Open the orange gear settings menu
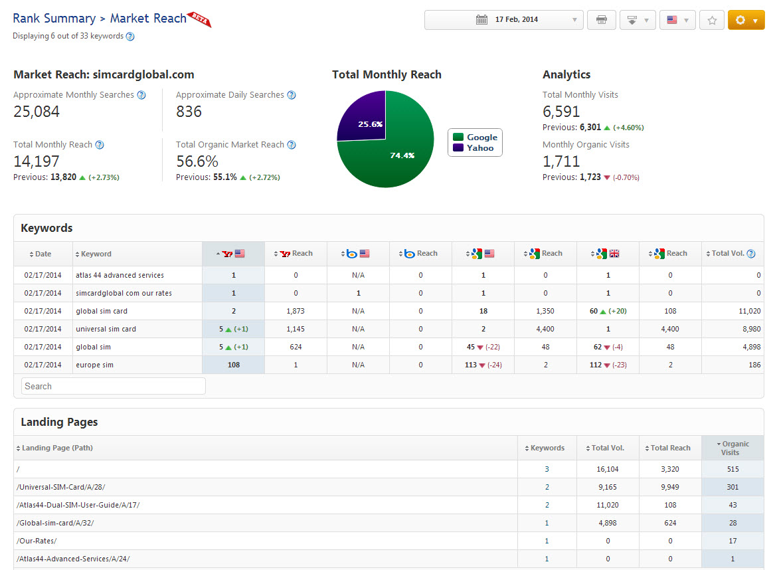This screenshot has width=775, height=570. (746, 20)
